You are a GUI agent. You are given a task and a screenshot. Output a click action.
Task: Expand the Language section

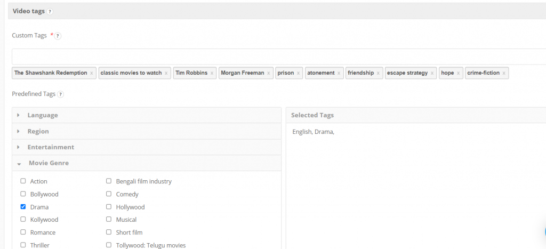pos(147,115)
